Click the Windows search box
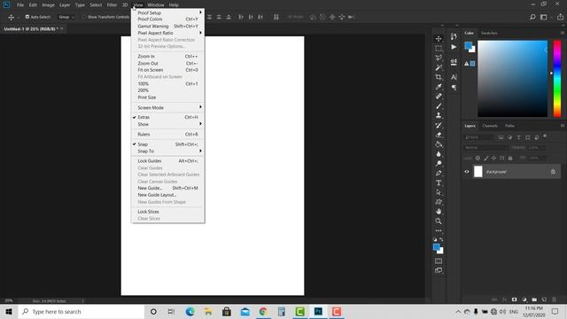The height and width of the screenshot is (319, 567). [x=82, y=311]
